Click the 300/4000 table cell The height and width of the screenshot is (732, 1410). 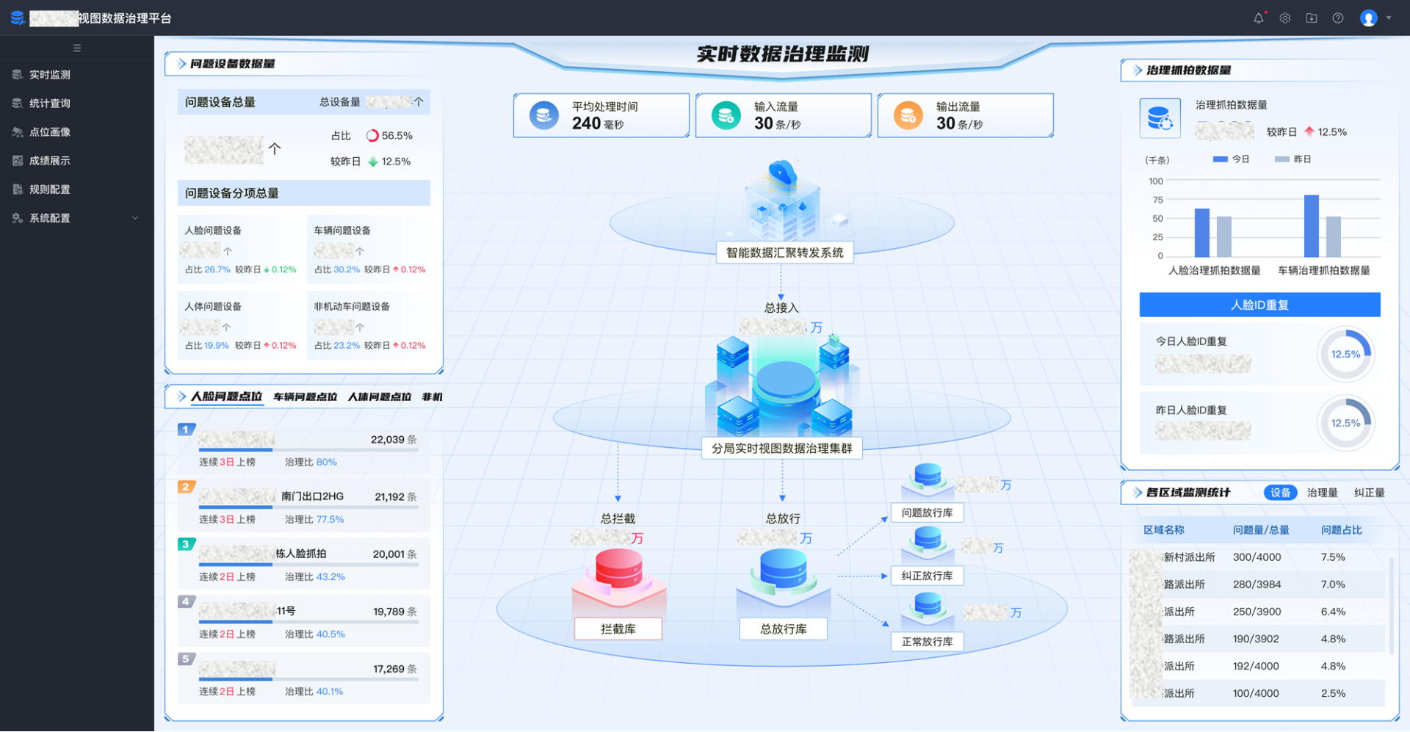1257,558
